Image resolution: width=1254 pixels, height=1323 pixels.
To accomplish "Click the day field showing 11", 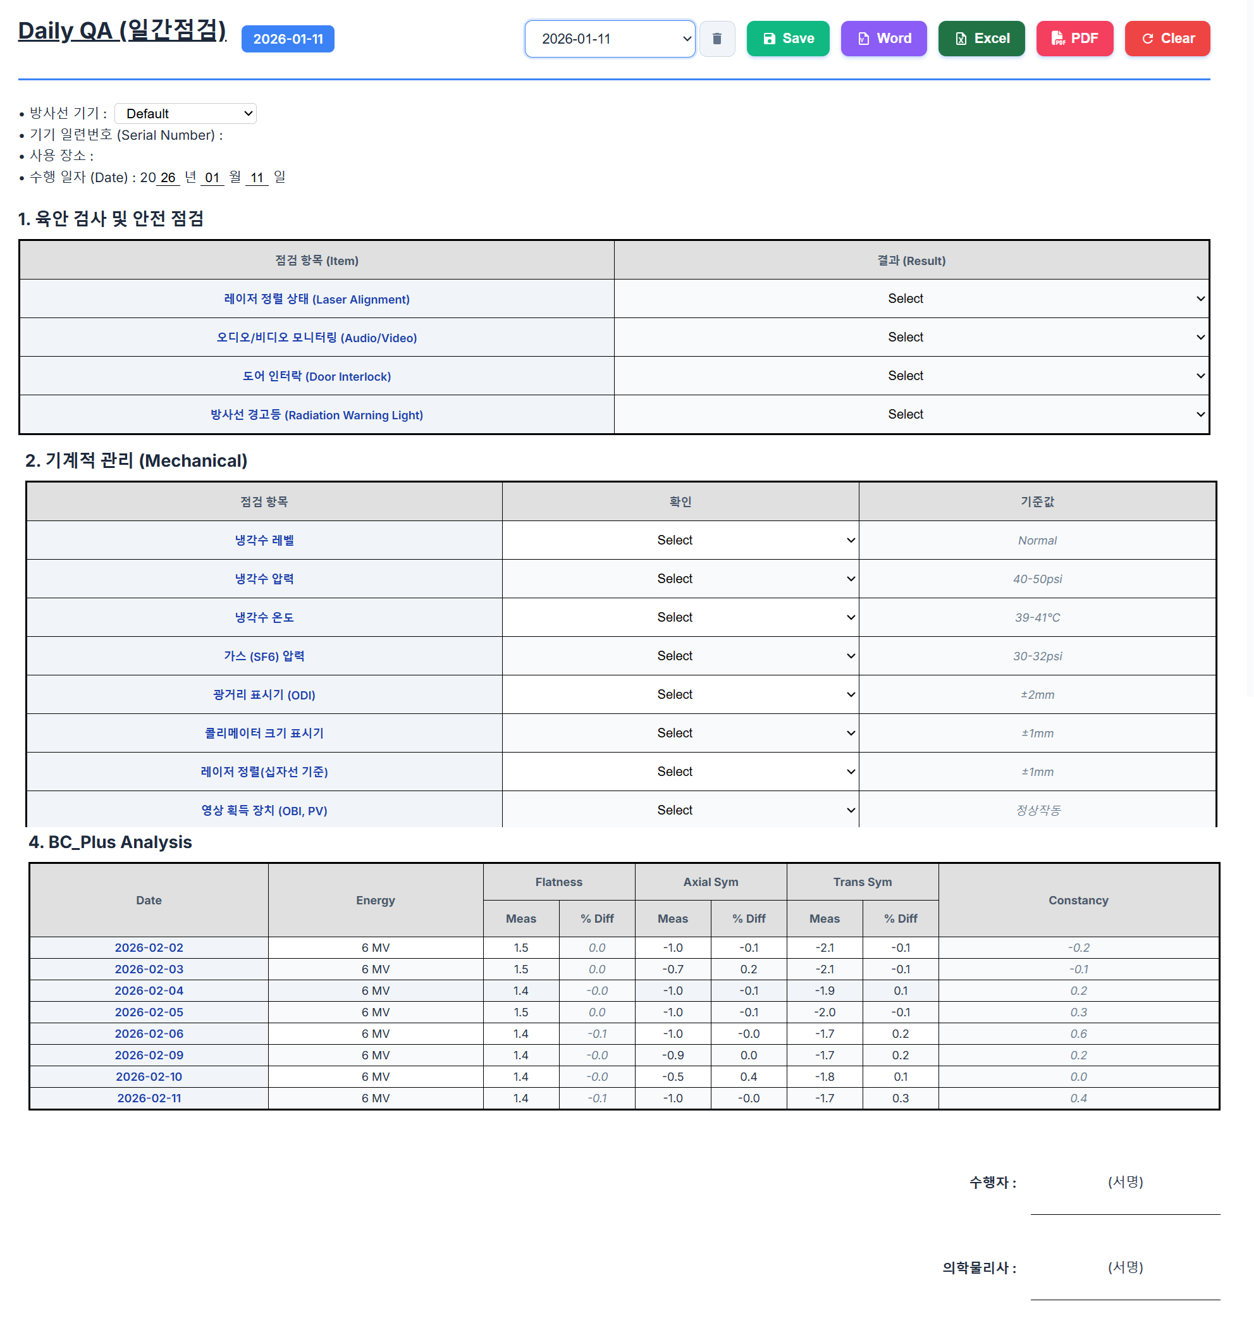I will click(x=257, y=178).
